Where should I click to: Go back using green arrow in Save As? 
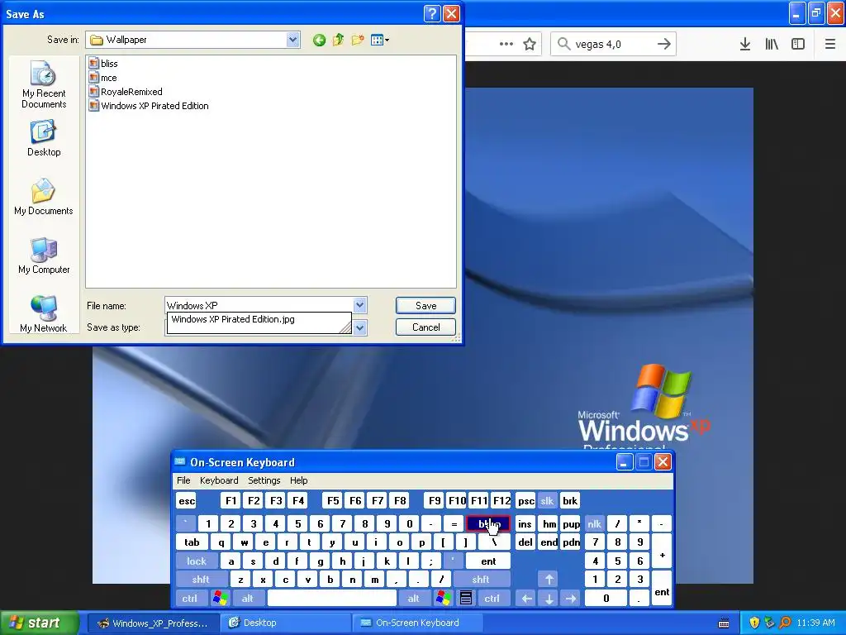(319, 40)
